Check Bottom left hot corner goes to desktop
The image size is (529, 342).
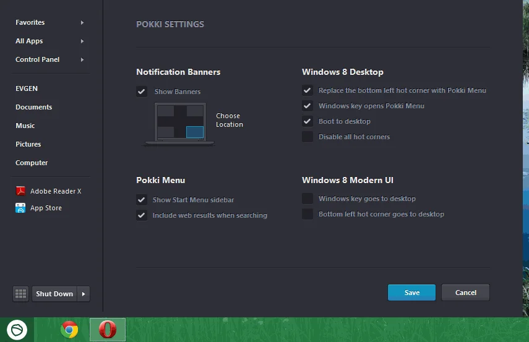(308, 214)
